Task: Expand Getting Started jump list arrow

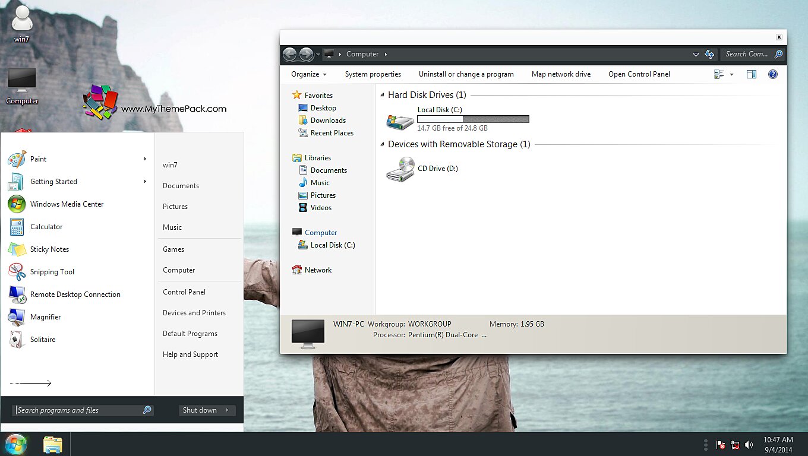Action: pyautogui.click(x=145, y=182)
